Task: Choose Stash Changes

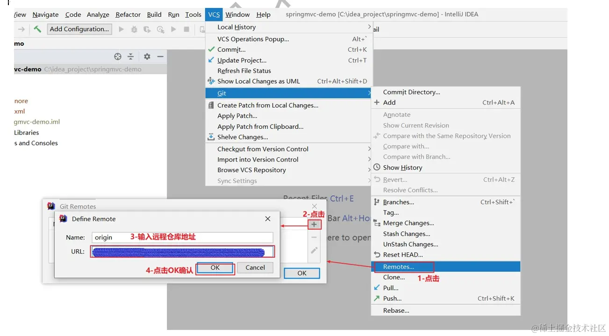Action: 446,234
